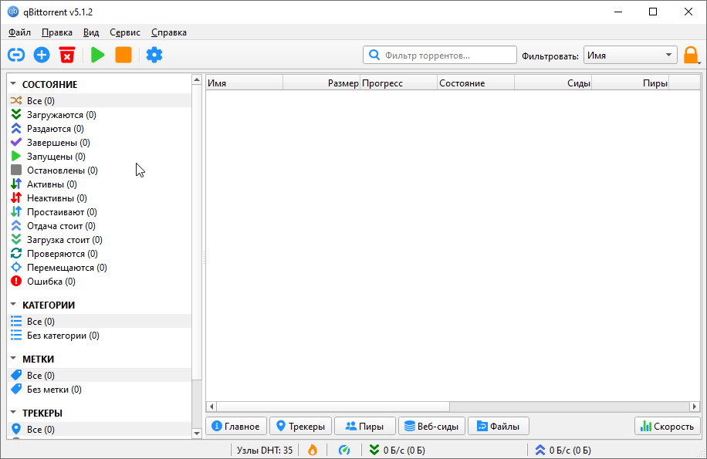Sort by the Состояние column header
Viewport: 707px width, 459px height.
pos(475,83)
